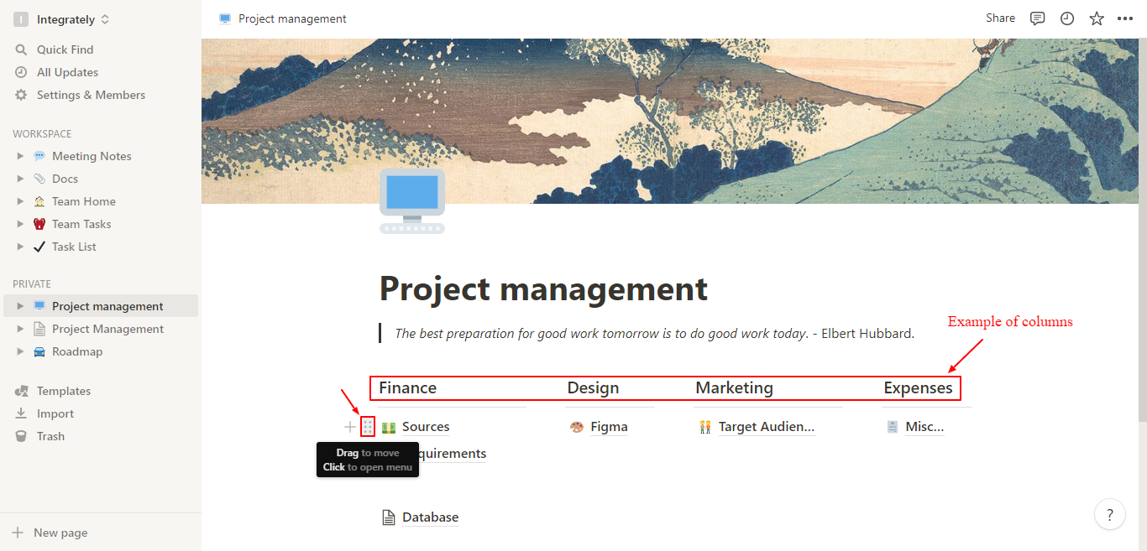The image size is (1147, 551).
Task: Click the help question mark button
Action: point(1110,514)
